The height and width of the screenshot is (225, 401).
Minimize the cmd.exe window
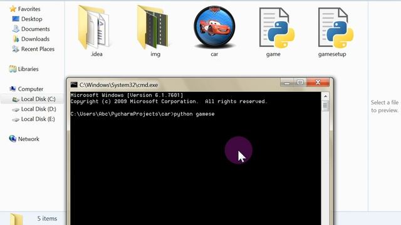tap(287, 82)
